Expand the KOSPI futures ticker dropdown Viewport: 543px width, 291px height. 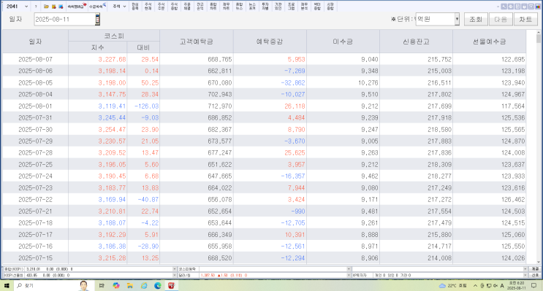tap(175, 275)
